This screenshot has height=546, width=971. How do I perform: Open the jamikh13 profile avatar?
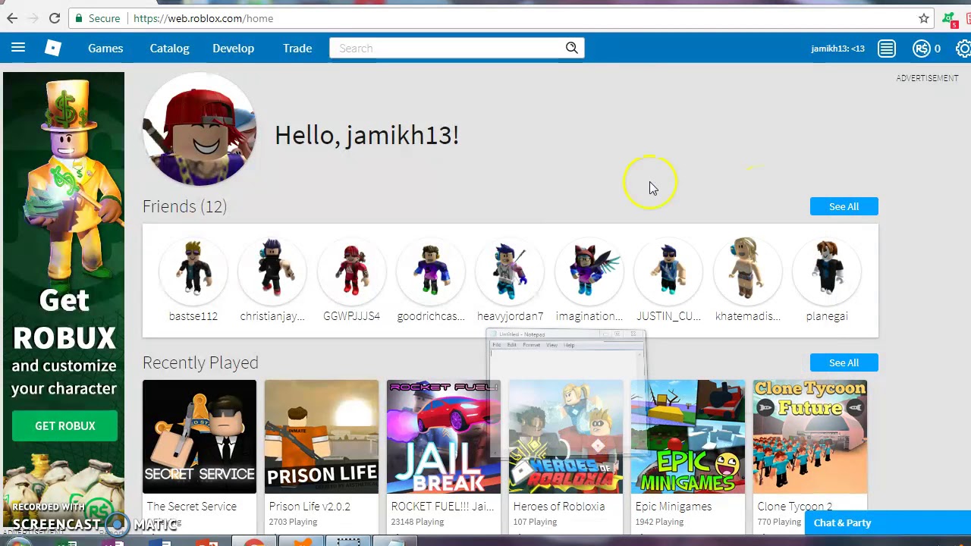[200, 130]
